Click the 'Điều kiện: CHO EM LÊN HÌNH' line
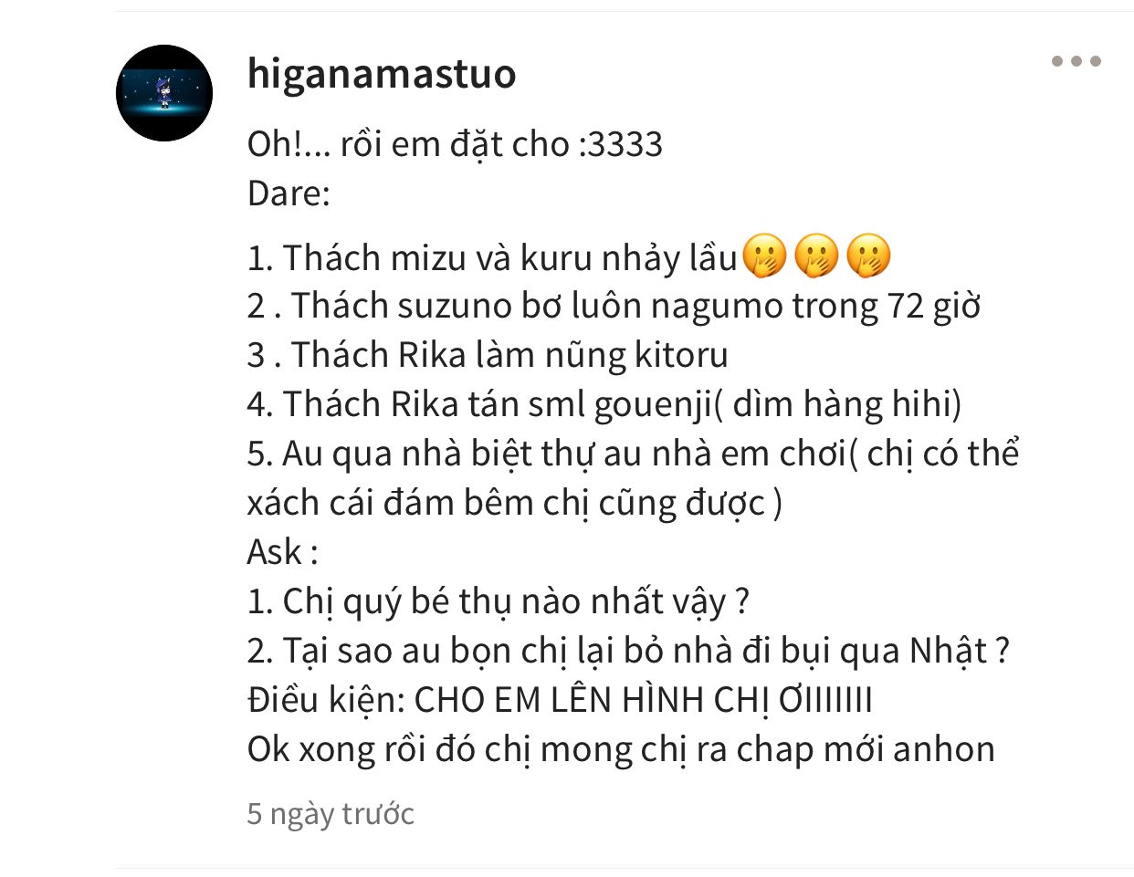Image resolution: width=1134 pixels, height=877 pixels. 560,700
